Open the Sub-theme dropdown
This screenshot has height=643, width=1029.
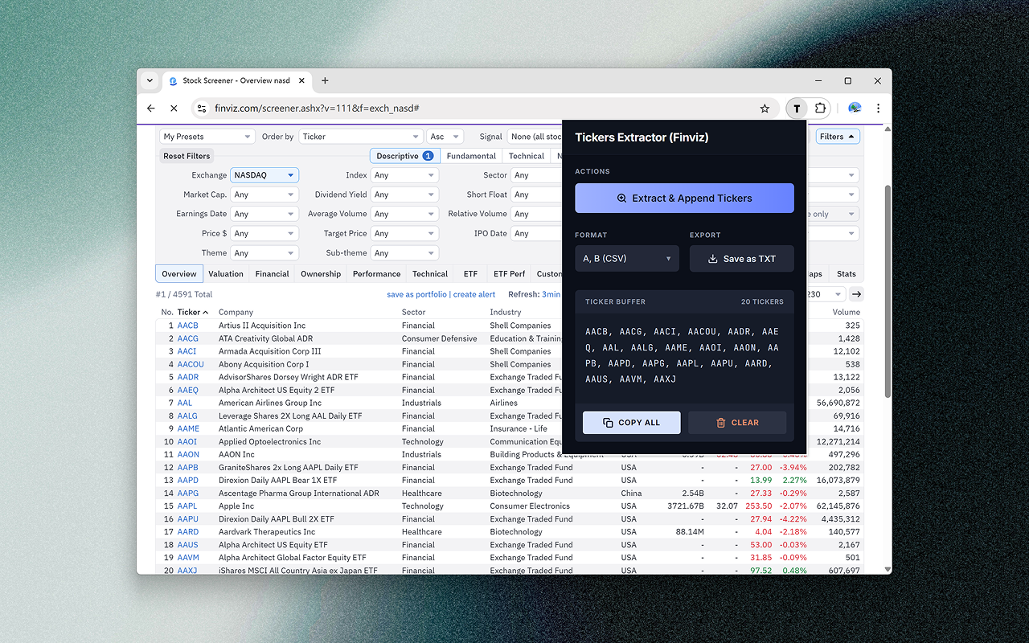[x=404, y=253]
